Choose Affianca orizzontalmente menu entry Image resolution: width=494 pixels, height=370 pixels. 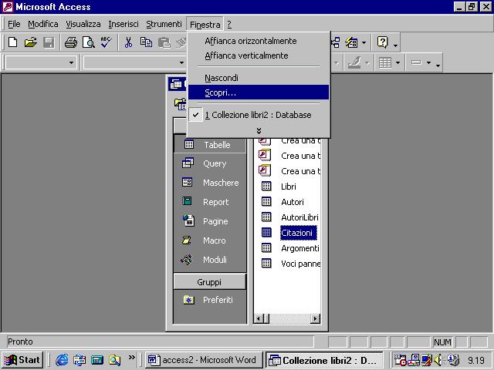(259, 41)
